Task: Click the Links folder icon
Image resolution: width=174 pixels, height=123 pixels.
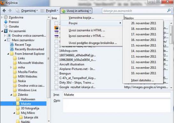Action: coord(15,58)
